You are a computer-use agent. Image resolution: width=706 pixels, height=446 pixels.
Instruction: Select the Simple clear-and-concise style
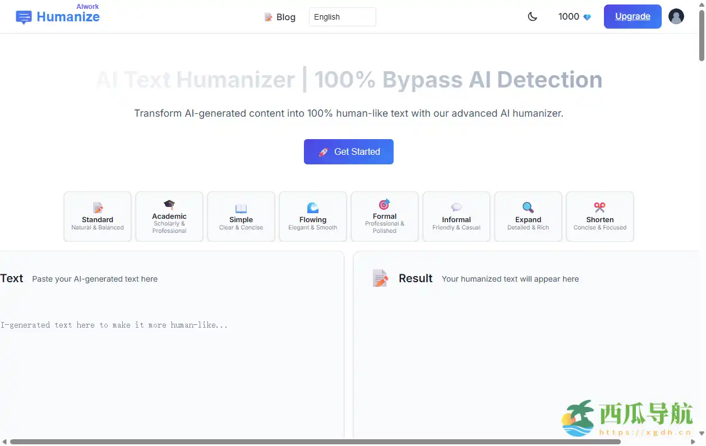point(241,217)
